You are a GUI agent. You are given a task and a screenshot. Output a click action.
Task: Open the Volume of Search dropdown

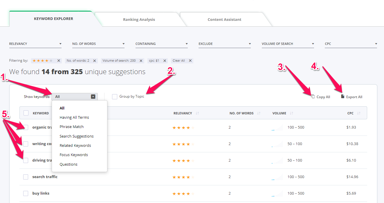[288, 44]
